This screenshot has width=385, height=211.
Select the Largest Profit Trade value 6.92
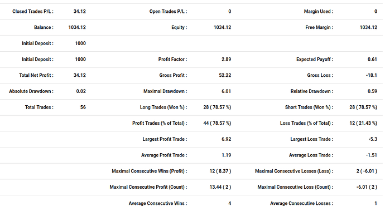(x=226, y=139)
